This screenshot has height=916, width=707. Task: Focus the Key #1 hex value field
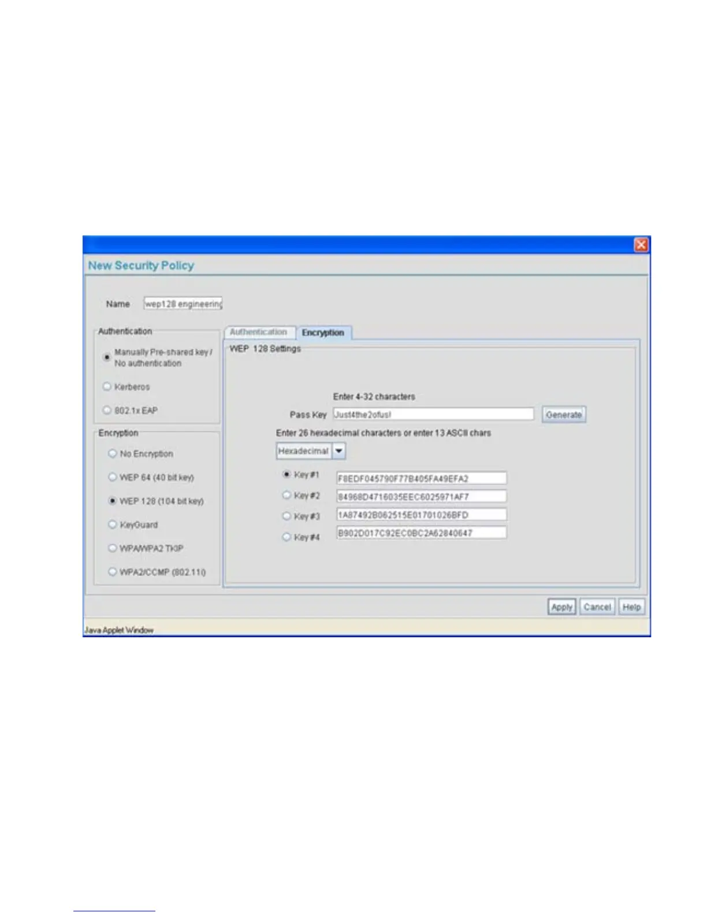pyautogui.click(x=422, y=478)
